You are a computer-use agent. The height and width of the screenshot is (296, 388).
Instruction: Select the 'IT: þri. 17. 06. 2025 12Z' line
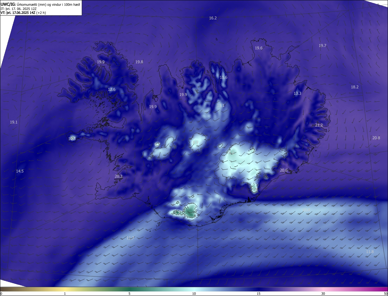point(19,9)
